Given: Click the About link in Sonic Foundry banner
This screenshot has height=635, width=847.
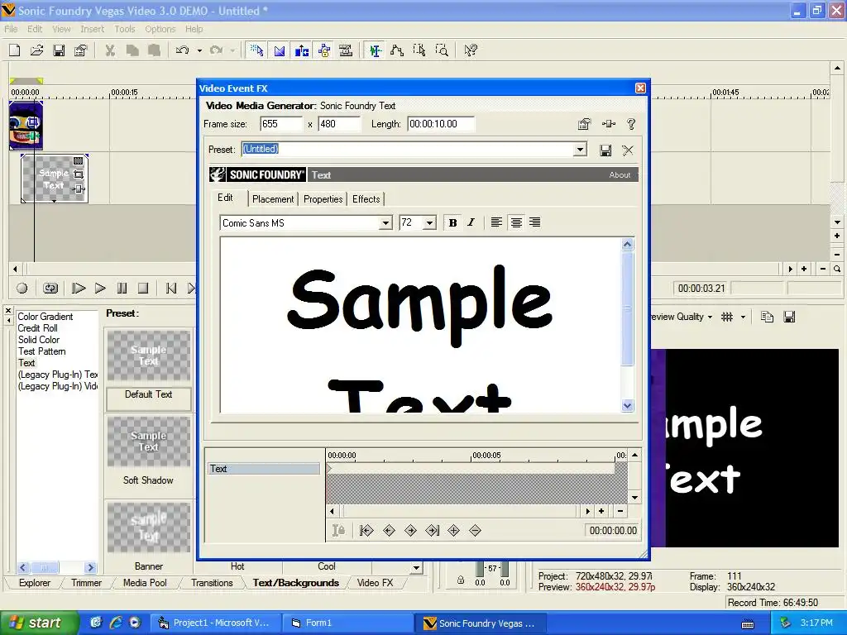Looking at the screenshot, I should [620, 175].
